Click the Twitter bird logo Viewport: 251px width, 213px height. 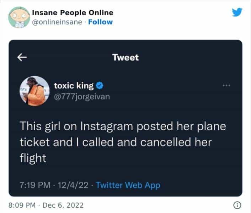coord(237,13)
